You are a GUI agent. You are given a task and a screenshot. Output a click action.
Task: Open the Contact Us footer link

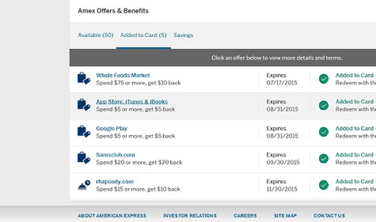click(x=329, y=216)
